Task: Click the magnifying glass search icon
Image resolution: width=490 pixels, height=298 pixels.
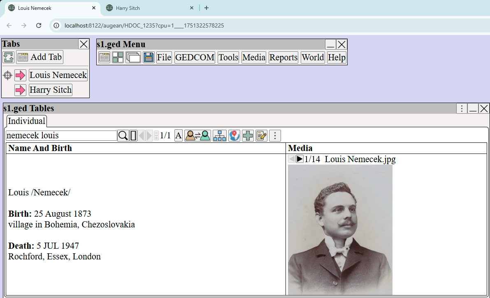Action: (x=123, y=136)
